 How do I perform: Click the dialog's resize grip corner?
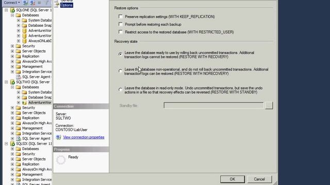coord(275,183)
